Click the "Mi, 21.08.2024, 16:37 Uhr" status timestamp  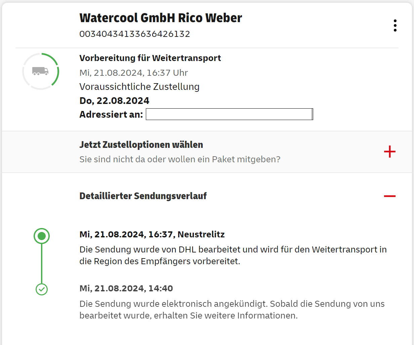click(133, 73)
